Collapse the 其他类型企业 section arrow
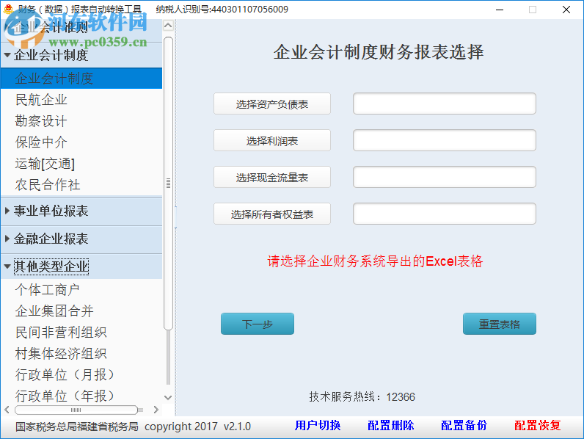The width and height of the screenshot is (584, 439). 7,266
